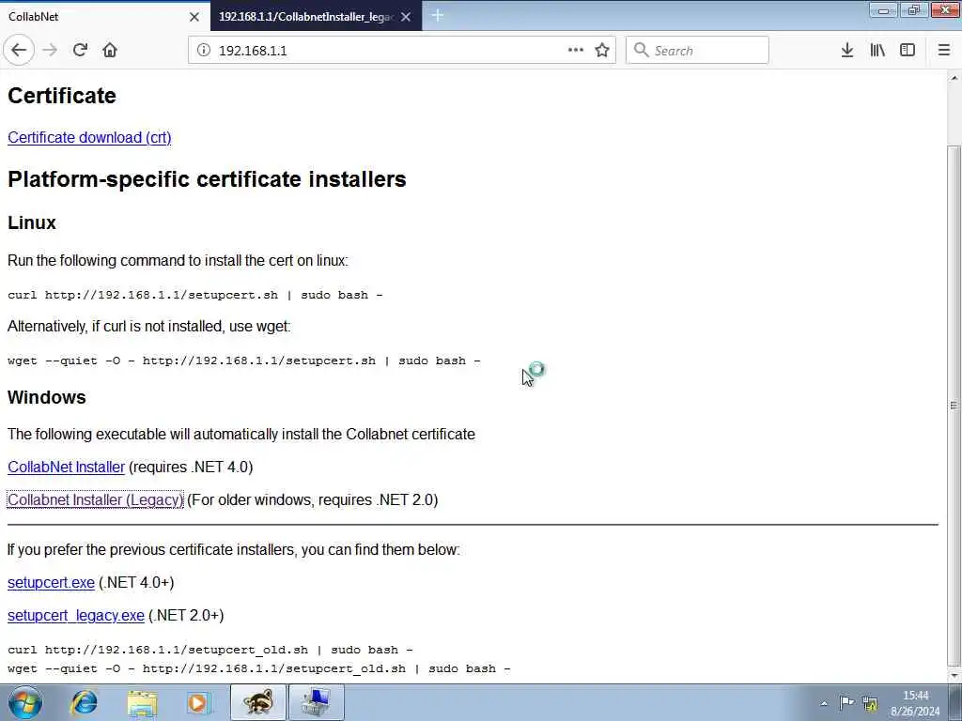Click the page vertical scrollbar thumb

954,405
